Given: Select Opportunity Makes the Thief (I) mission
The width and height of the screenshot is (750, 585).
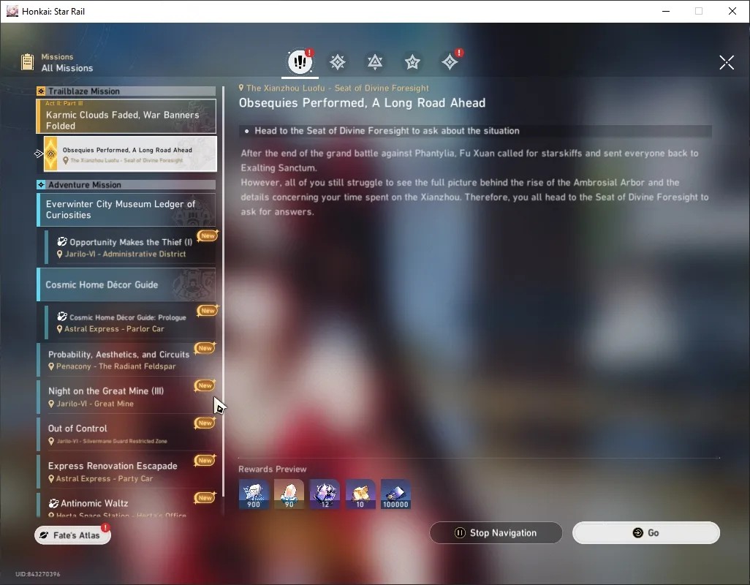Looking at the screenshot, I should (130, 247).
